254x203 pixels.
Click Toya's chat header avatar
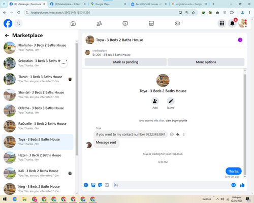(x=90, y=40)
